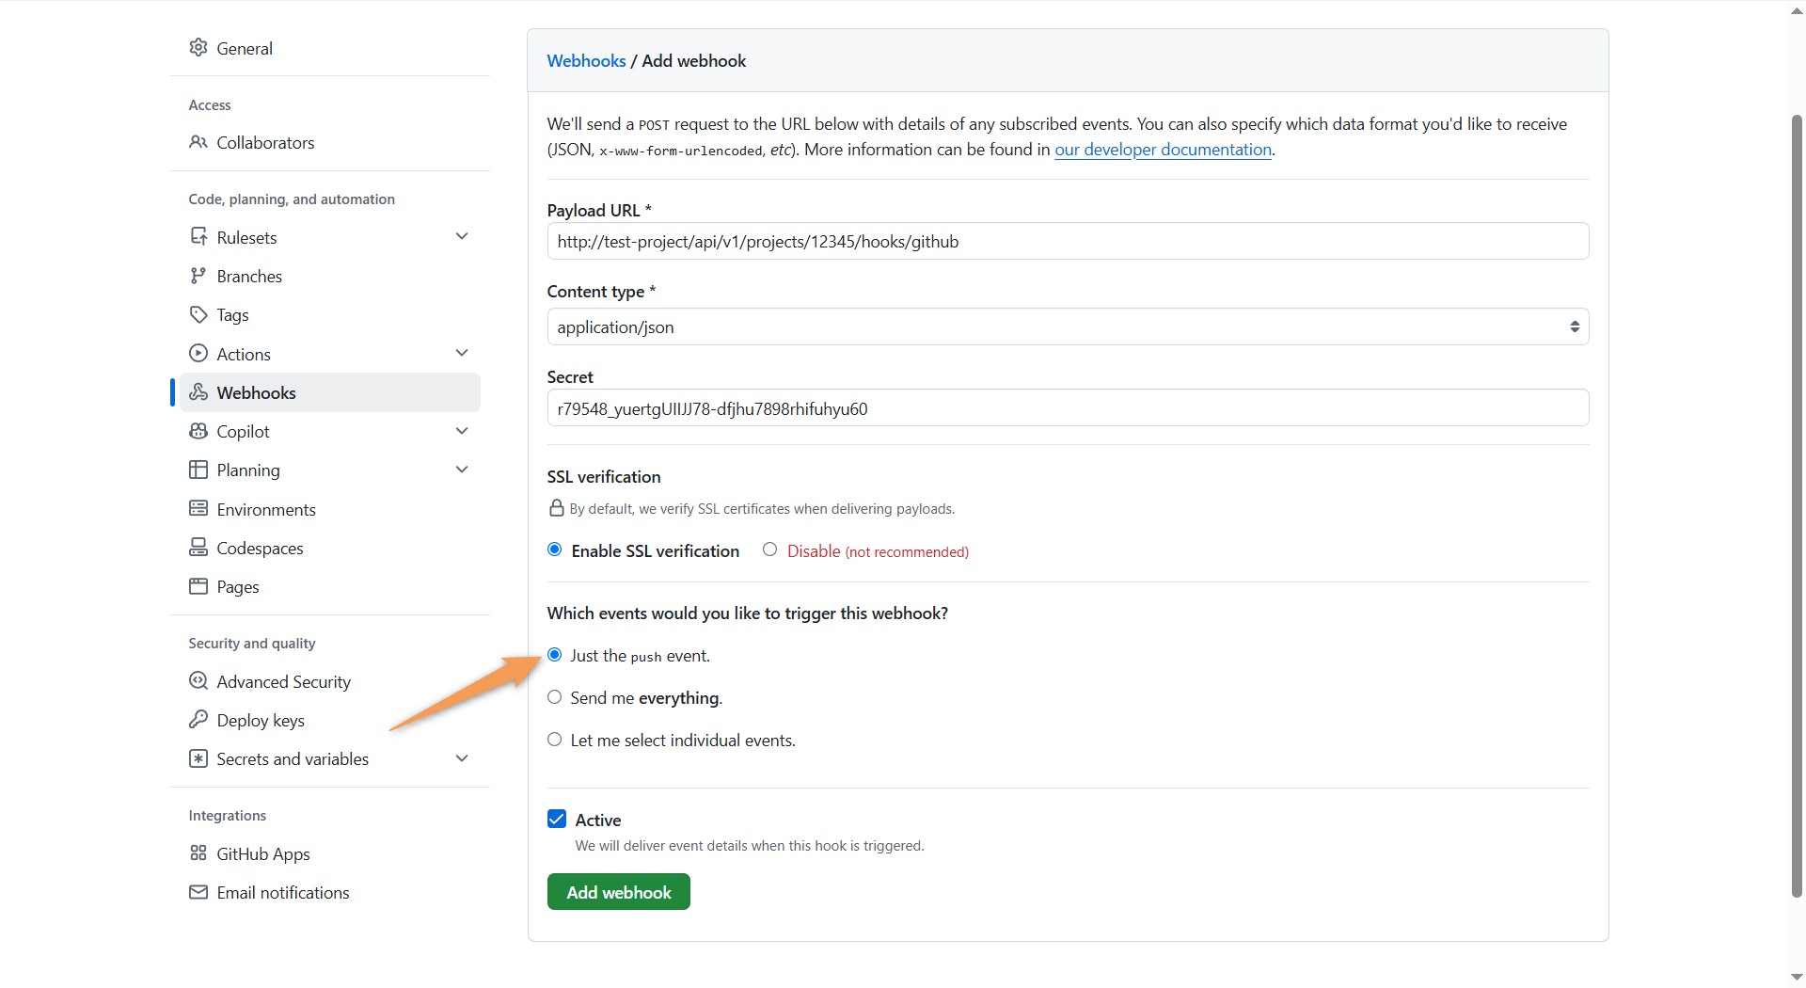Click the General gear icon
Image resolution: width=1806 pixels, height=988 pixels.
pyautogui.click(x=198, y=48)
